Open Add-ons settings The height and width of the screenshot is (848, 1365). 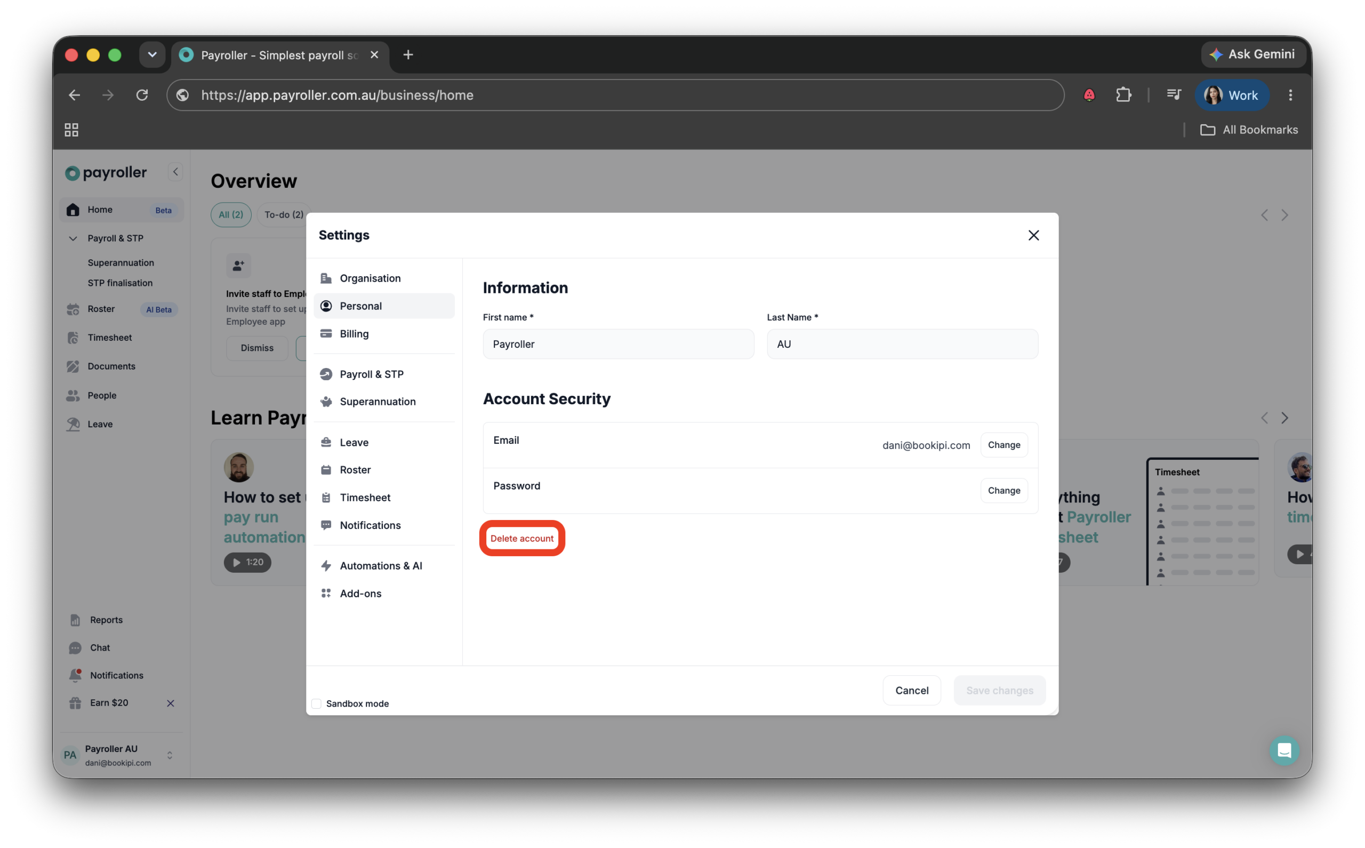[x=384, y=594]
